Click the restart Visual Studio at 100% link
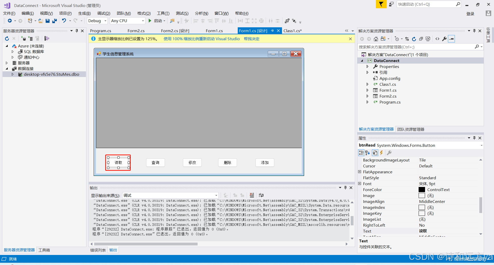494x265 pixels. 202,39
